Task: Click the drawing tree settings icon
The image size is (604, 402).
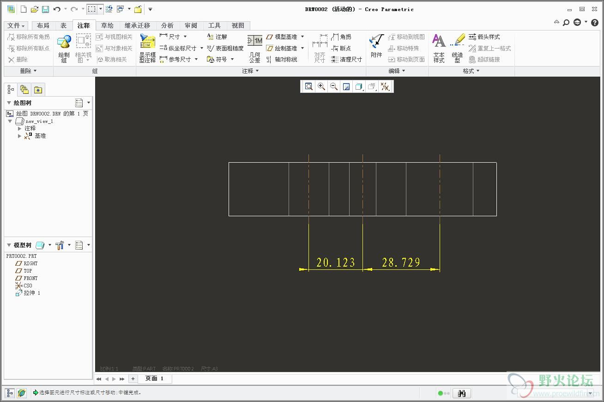Action: 79,103
